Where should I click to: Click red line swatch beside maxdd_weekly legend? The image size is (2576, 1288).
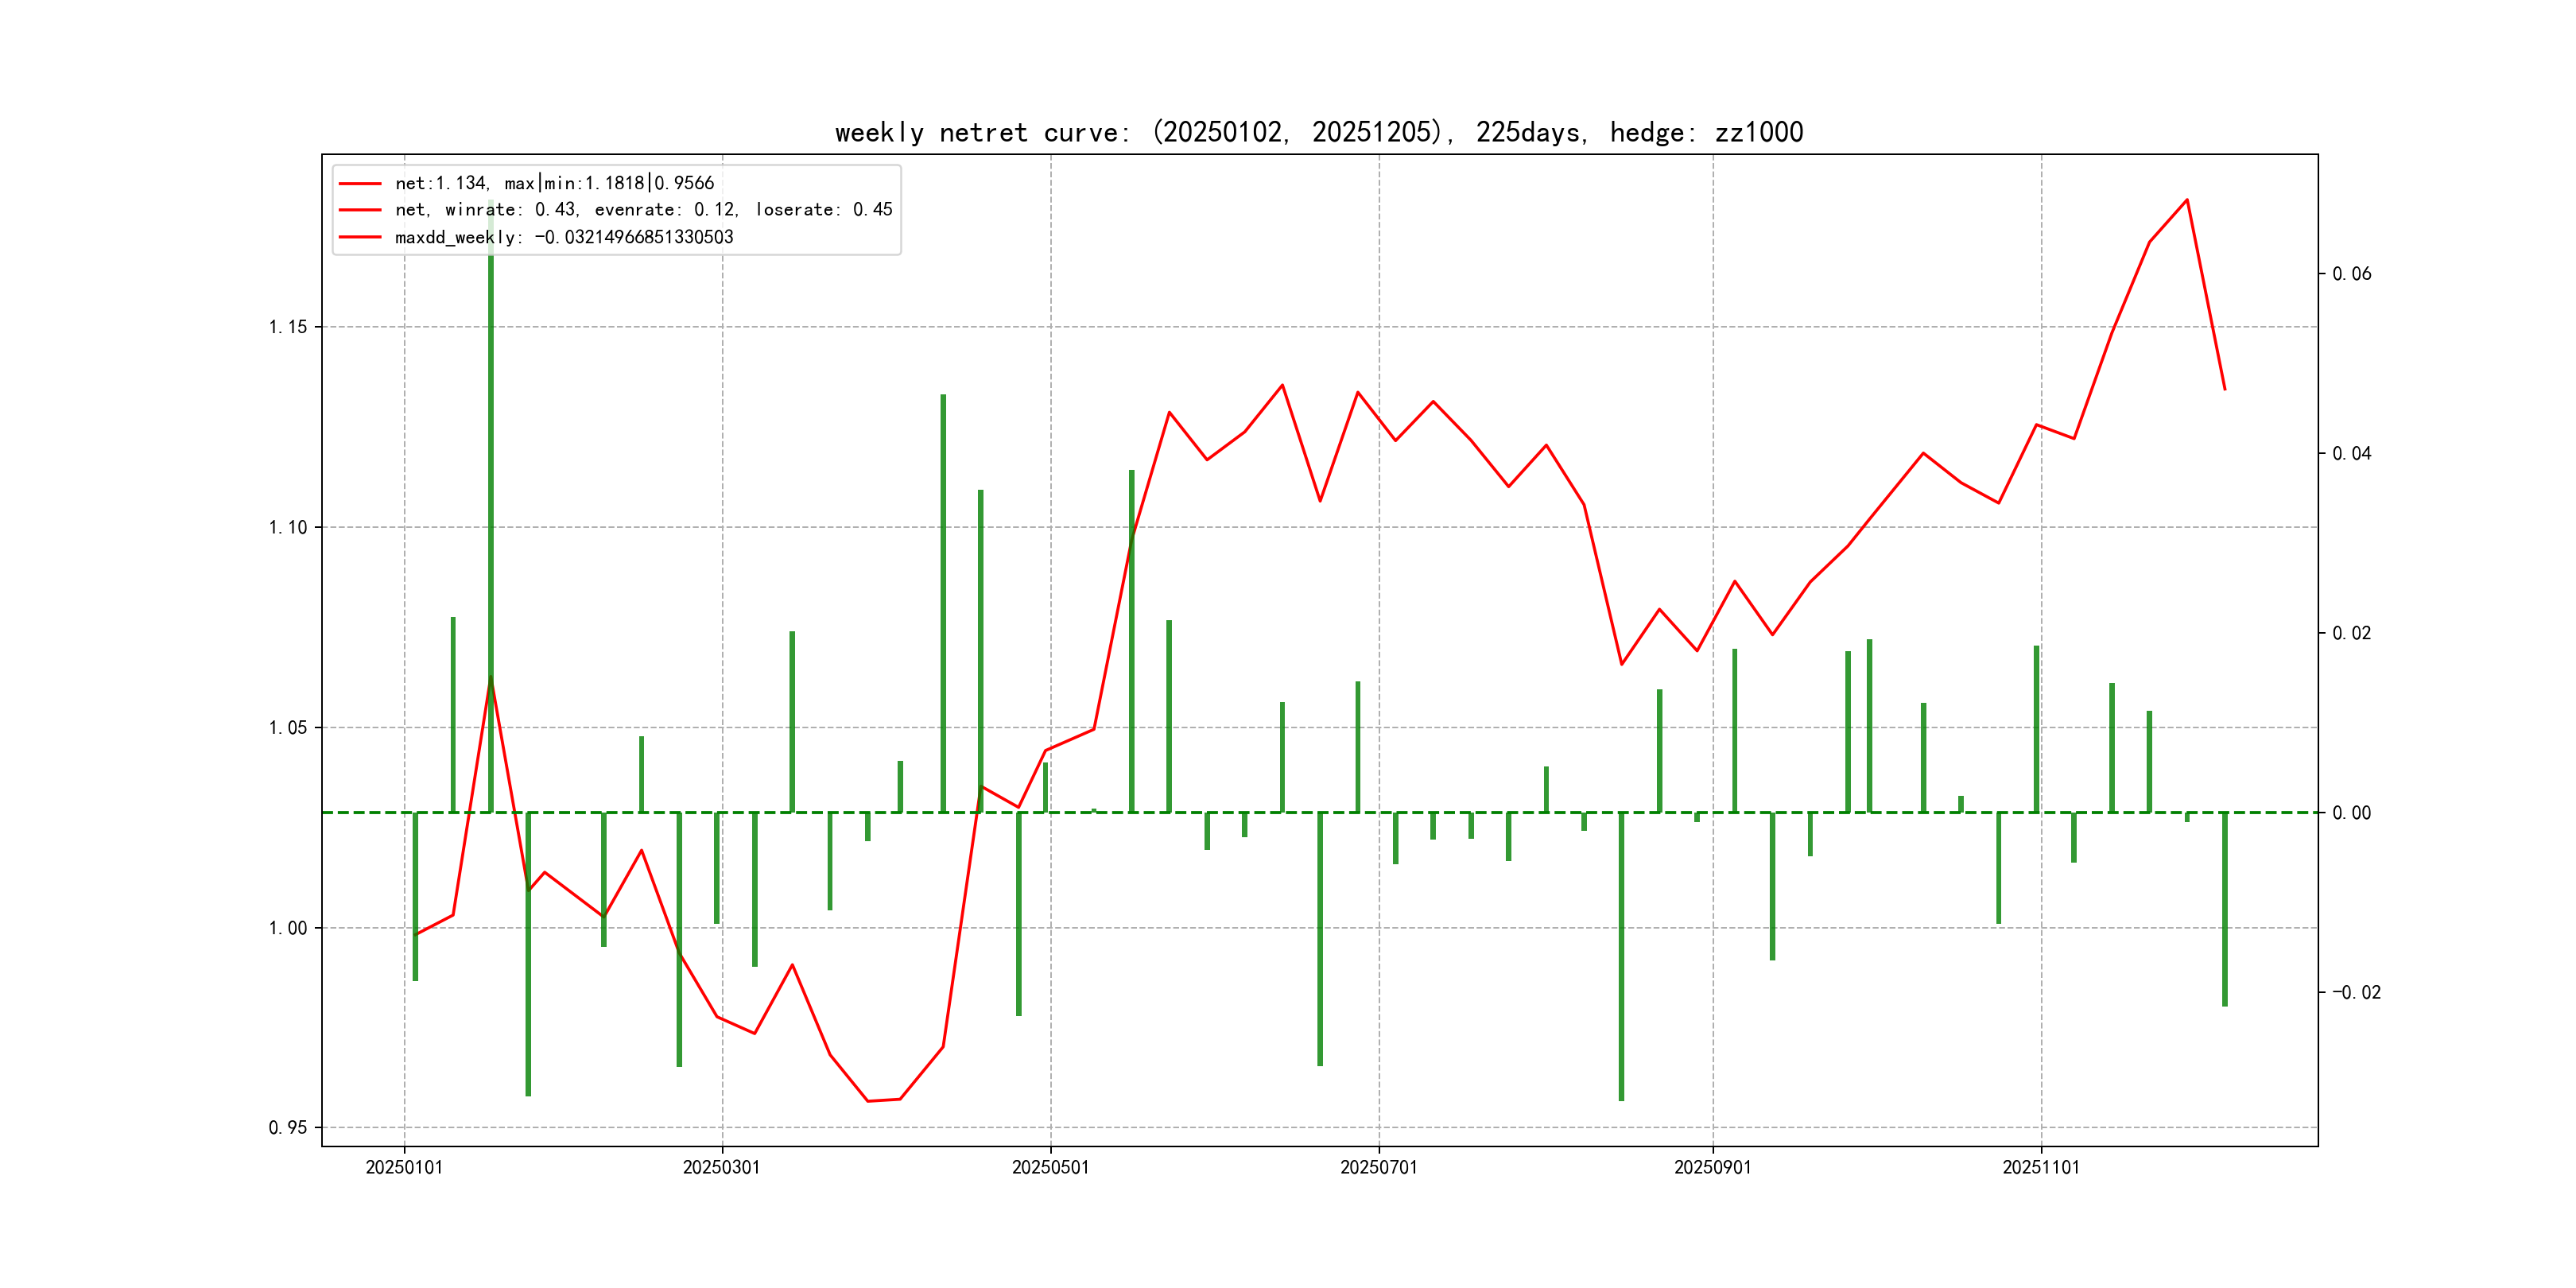tap(360, 237)
